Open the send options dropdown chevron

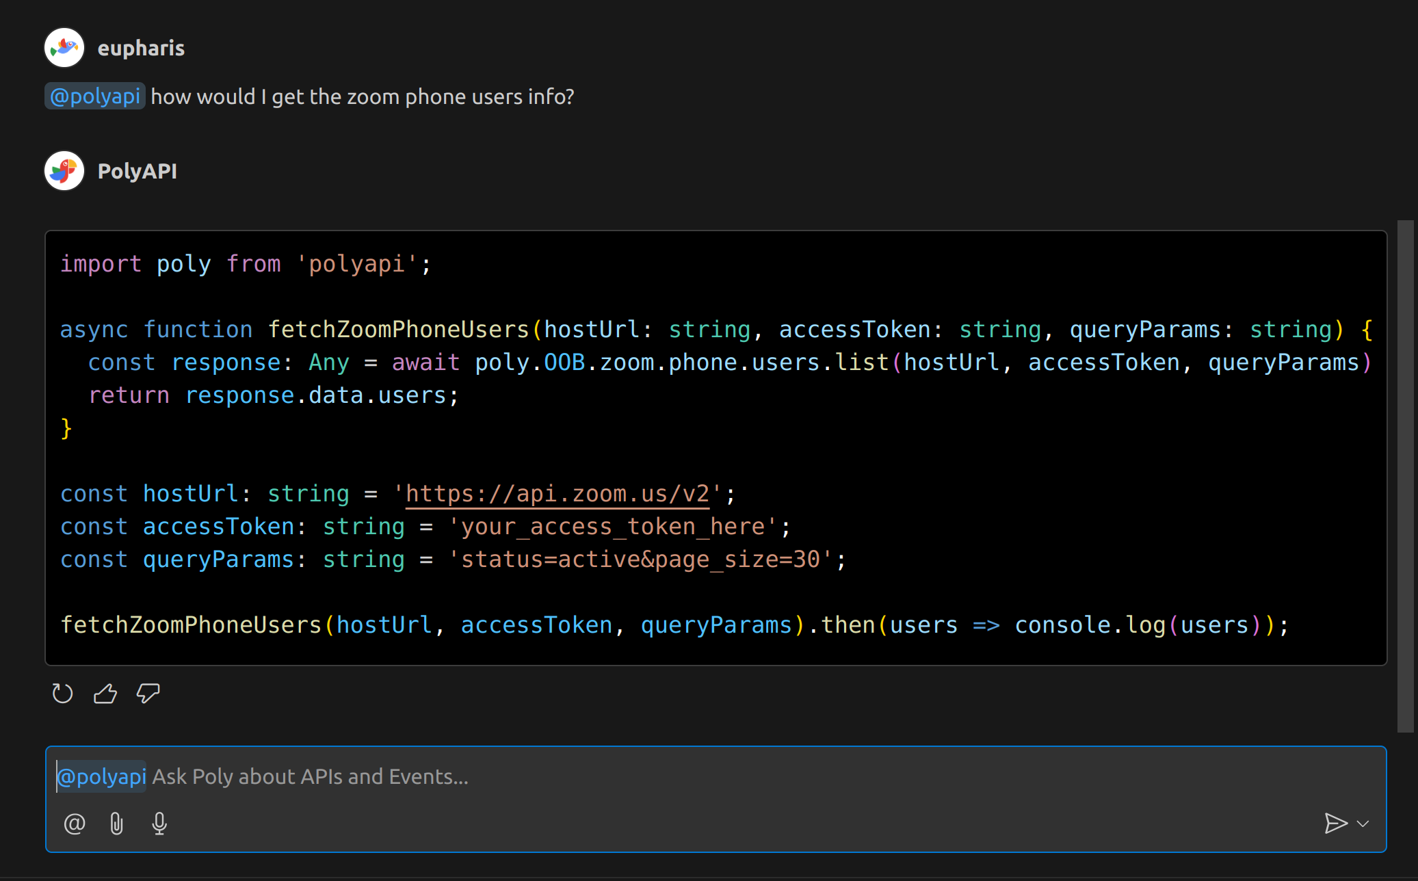(x=1363, y=824)
